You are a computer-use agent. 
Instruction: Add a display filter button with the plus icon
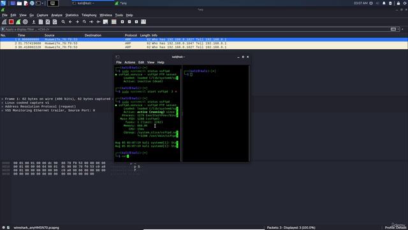coord(402,29)
